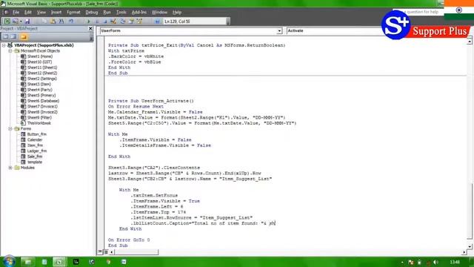Viewport: 474px width, 267px height.
Task: Click the volume icon in system tray
Action: [x=435, y=262]
